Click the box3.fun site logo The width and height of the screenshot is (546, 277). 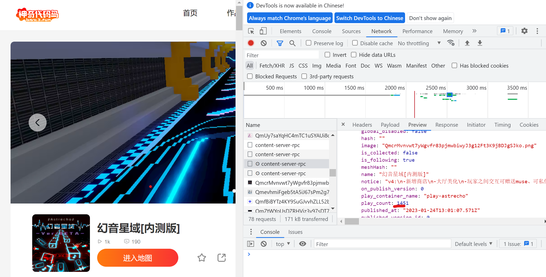[x=37, y=15]
